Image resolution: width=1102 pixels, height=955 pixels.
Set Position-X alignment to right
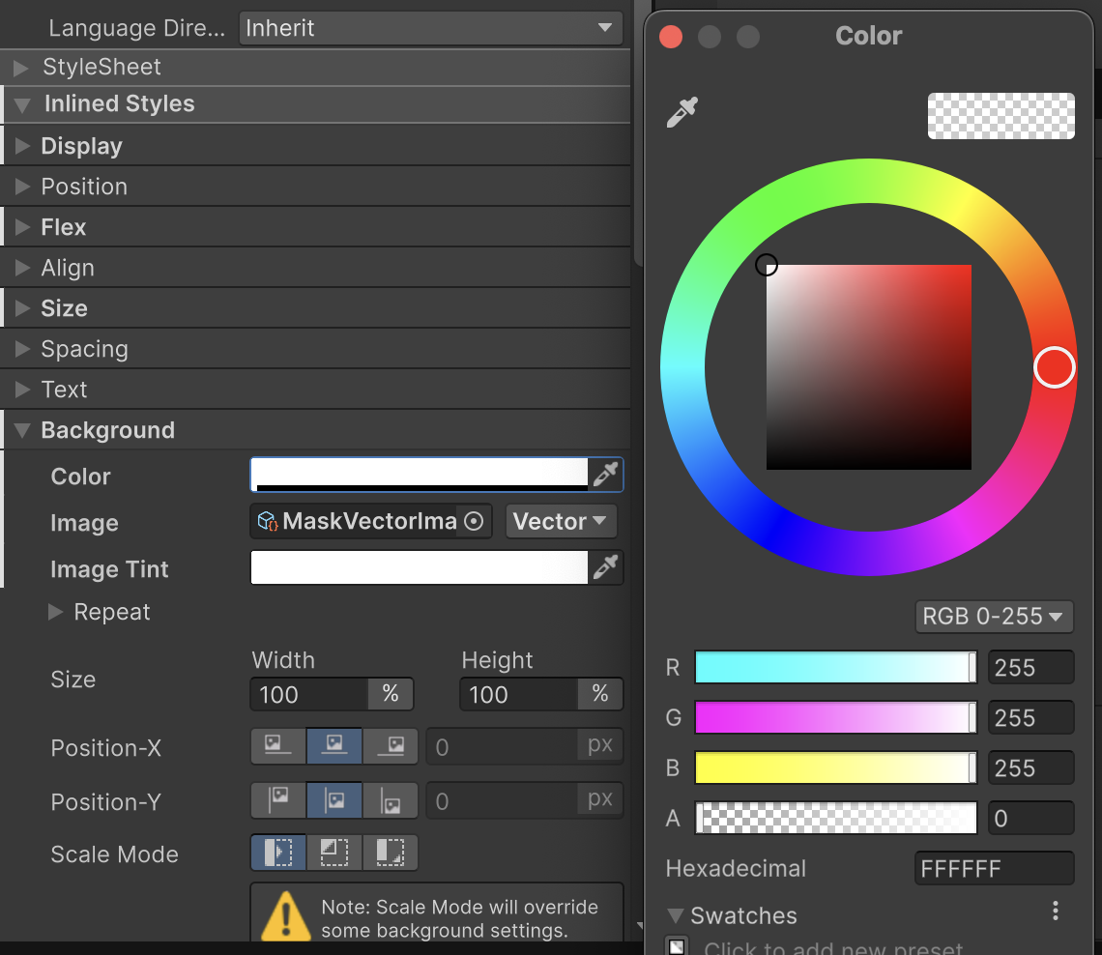tap(391, 745)
